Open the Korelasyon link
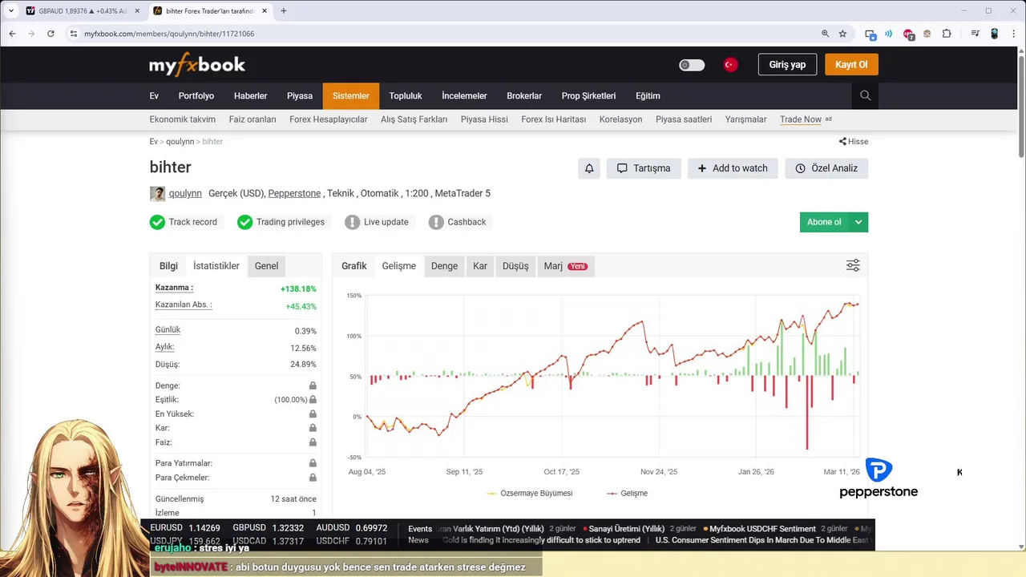Image resolution: width=1026 pixels, height=577 pixels. coord(620,119)
